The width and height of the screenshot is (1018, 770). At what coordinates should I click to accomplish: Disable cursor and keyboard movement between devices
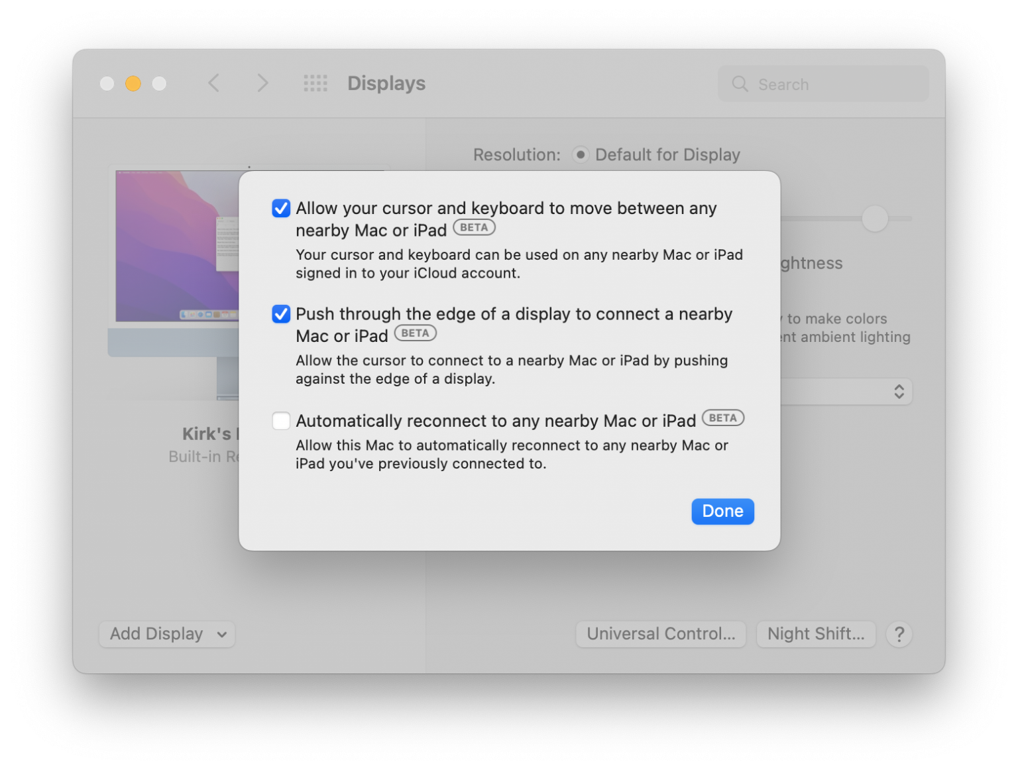[x=280, y=208]
